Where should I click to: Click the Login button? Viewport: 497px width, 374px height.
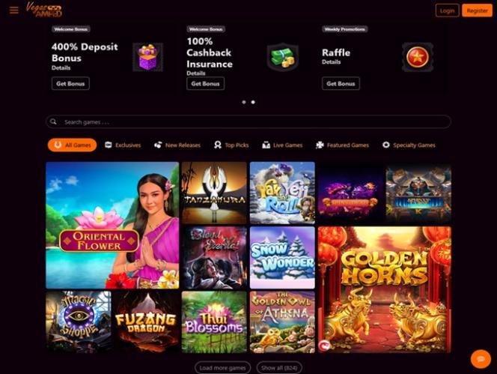pyautogui.click(x=448, y=10)
